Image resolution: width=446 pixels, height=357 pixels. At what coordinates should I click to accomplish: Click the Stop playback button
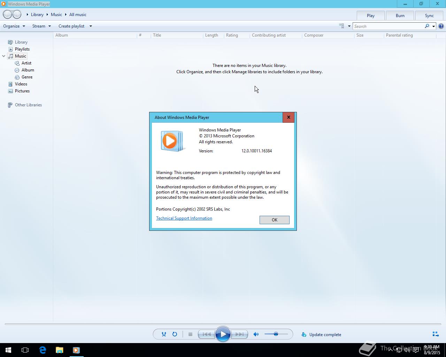point(190,334)
